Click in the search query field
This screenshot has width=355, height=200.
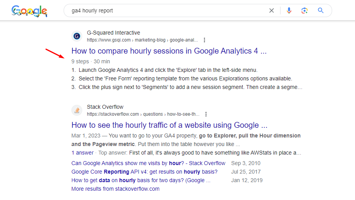click(163, 10)
